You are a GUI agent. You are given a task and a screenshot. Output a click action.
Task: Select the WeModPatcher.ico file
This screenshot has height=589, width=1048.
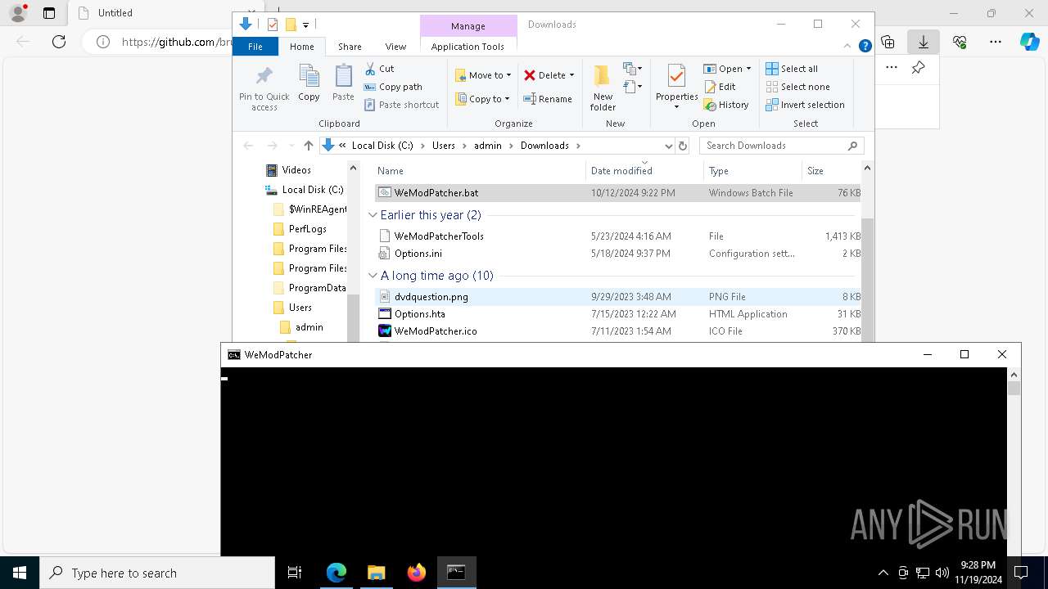pos(617,331)
